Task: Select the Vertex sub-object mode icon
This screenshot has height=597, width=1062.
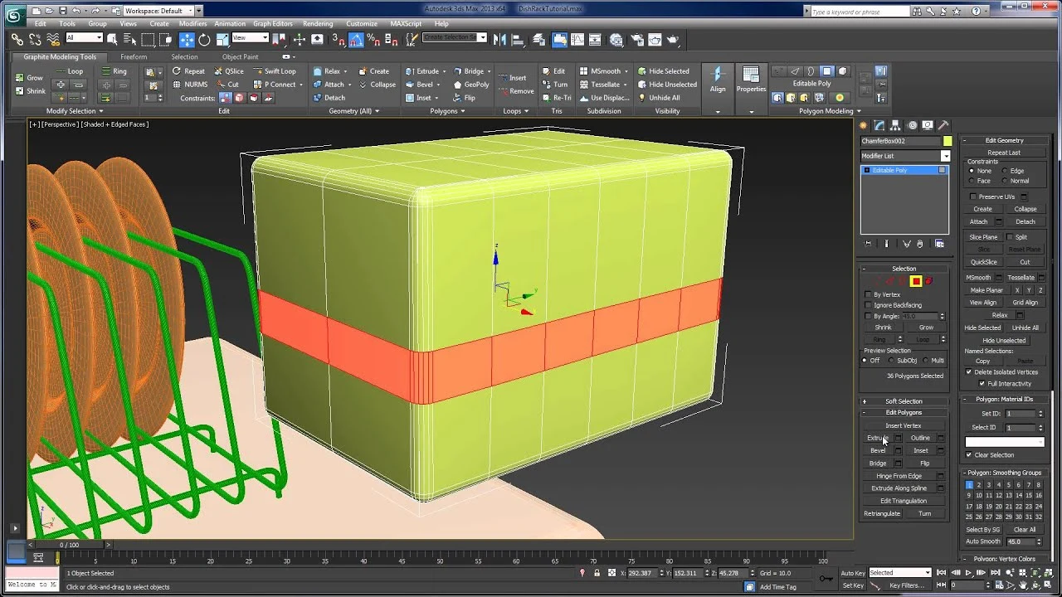Action: pyautogui.click(x=879, y=281)
